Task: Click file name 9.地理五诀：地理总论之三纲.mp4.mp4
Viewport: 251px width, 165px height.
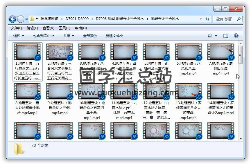Action: pyautogui.click(x=60, y=108)
